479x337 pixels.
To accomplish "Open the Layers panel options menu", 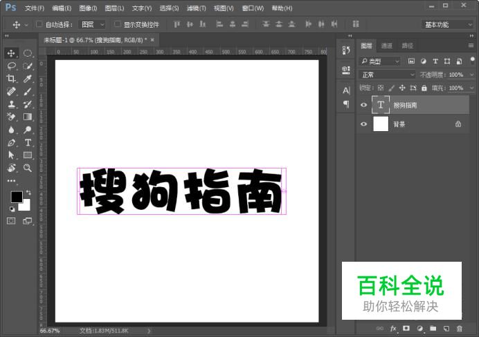I will click(x=471, y=46).
